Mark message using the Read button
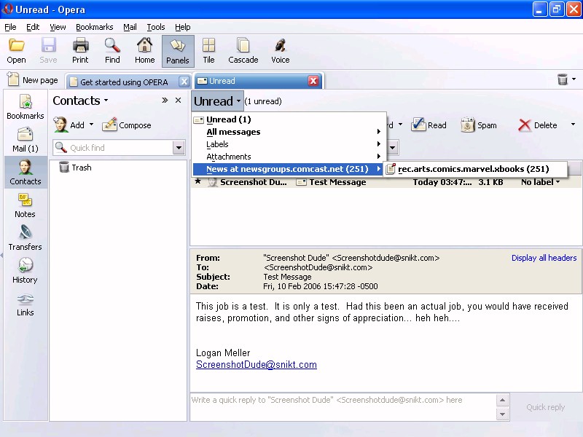 pyautogui.click(x=429, y=125)
